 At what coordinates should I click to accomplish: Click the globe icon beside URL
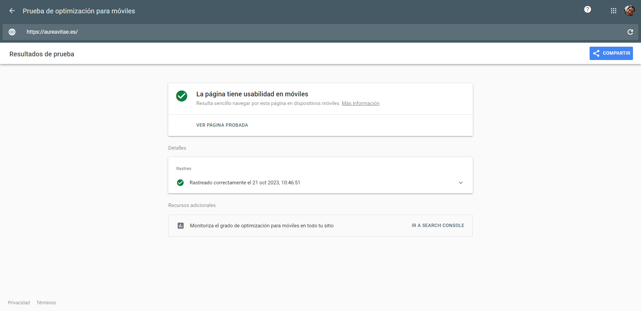tap(12, 32)
